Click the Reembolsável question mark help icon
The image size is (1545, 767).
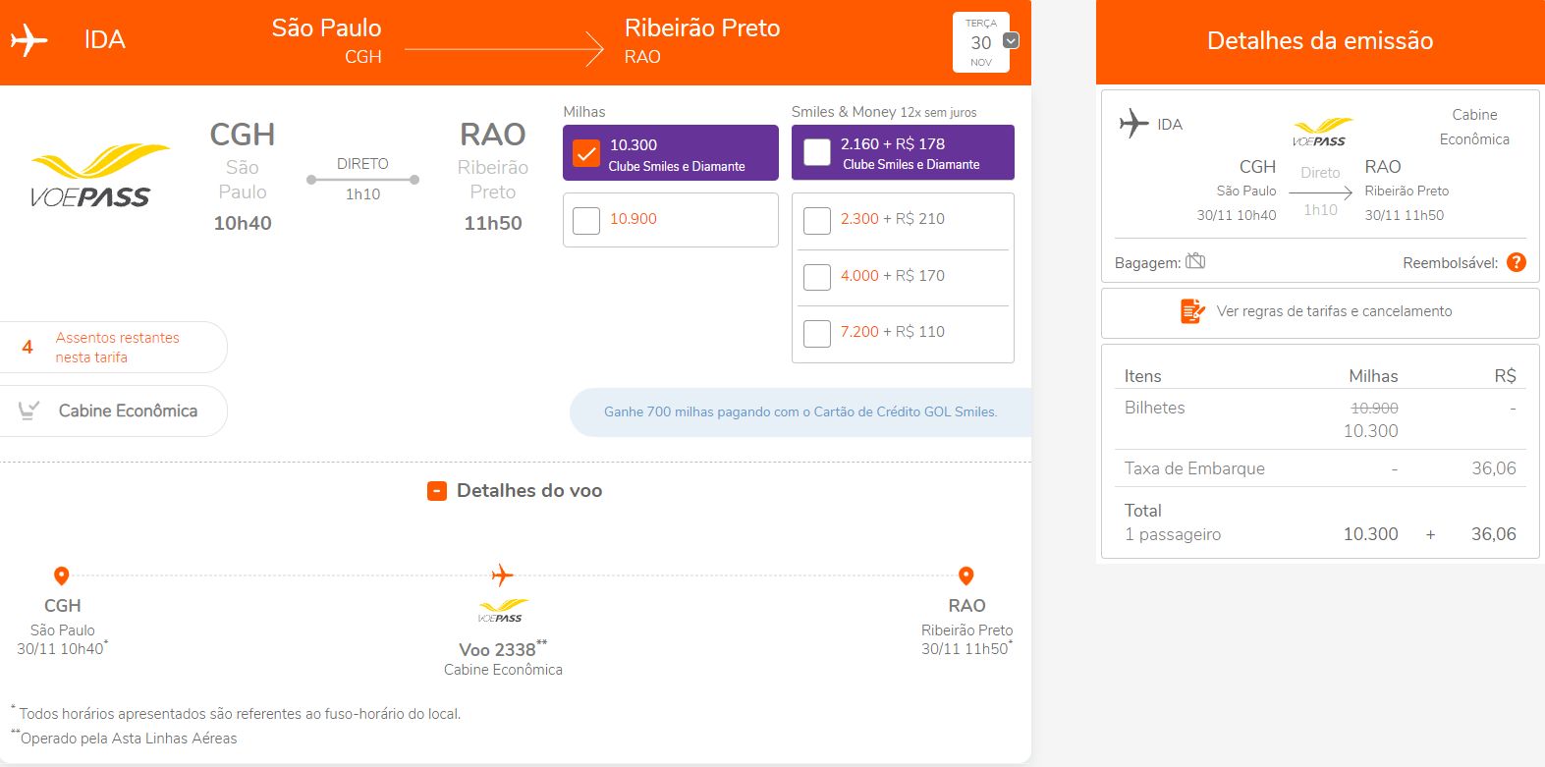click(x=1517, y=262)
